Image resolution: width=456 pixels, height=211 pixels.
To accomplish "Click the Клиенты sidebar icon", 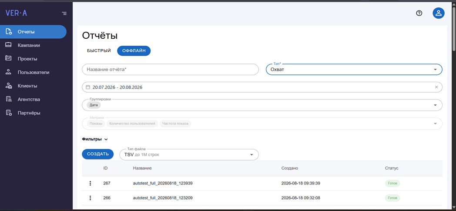I will [x=9, y=86].
